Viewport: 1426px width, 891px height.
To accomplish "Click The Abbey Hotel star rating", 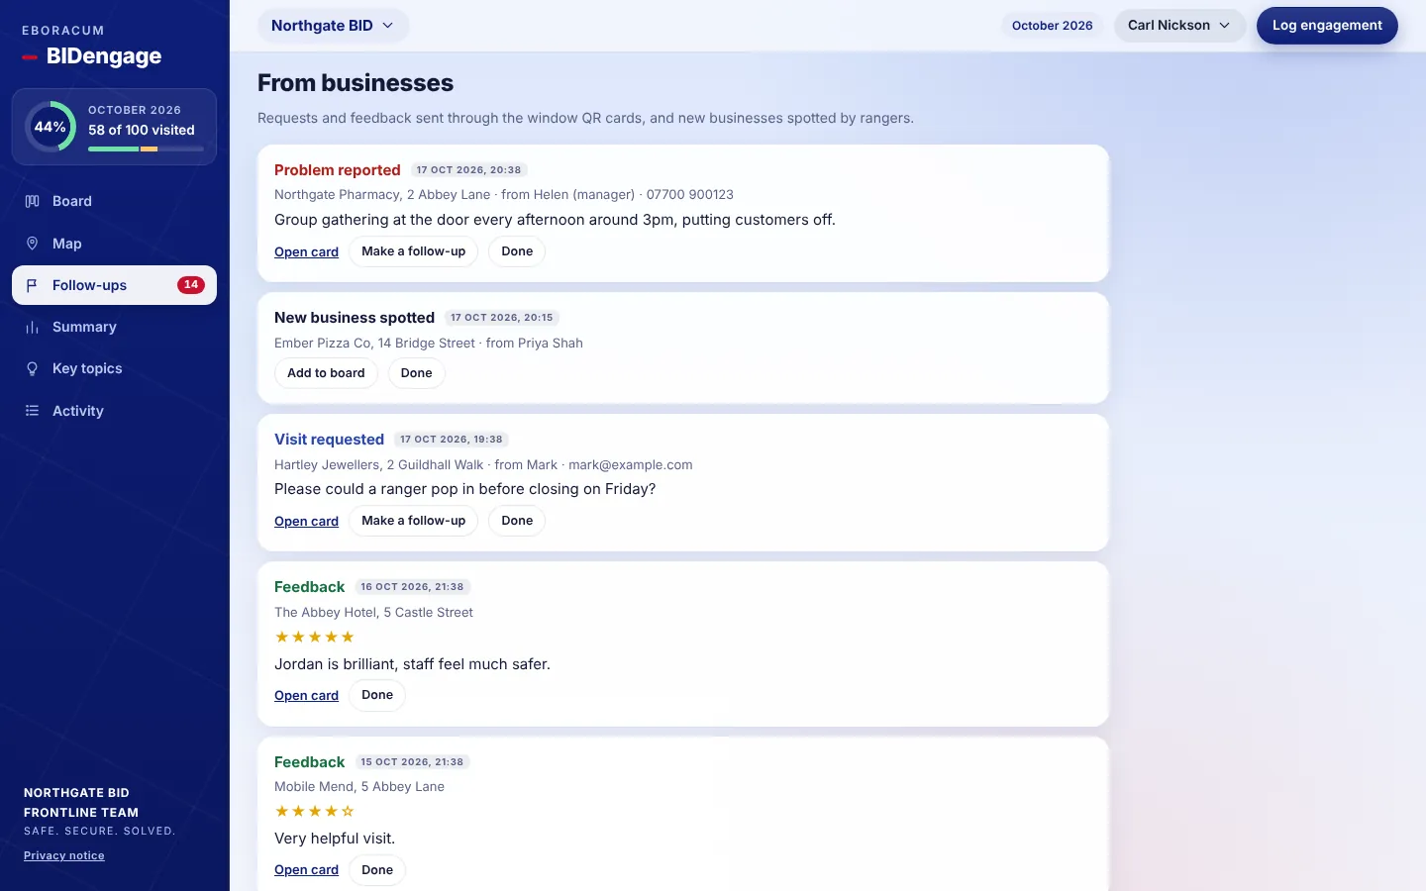I will coord(314,637).
